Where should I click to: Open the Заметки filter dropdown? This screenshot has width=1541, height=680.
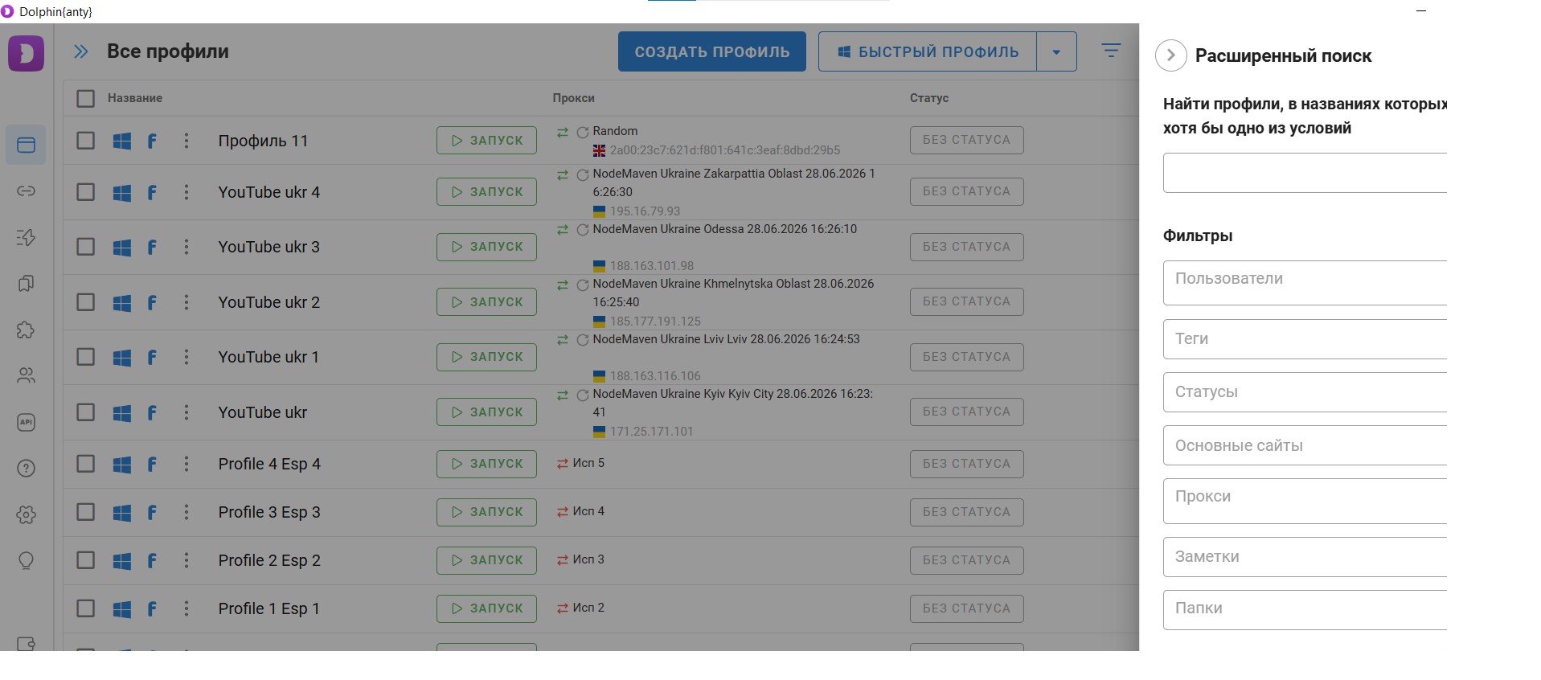pos(1305,557)
